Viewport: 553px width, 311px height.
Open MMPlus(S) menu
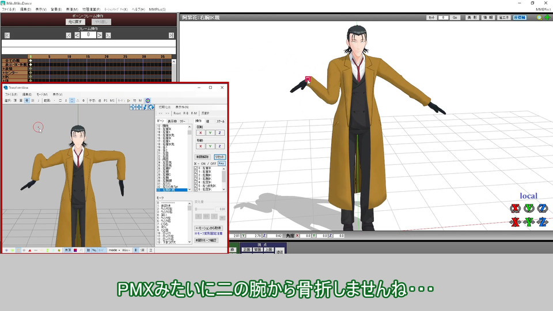coord(157,10)
